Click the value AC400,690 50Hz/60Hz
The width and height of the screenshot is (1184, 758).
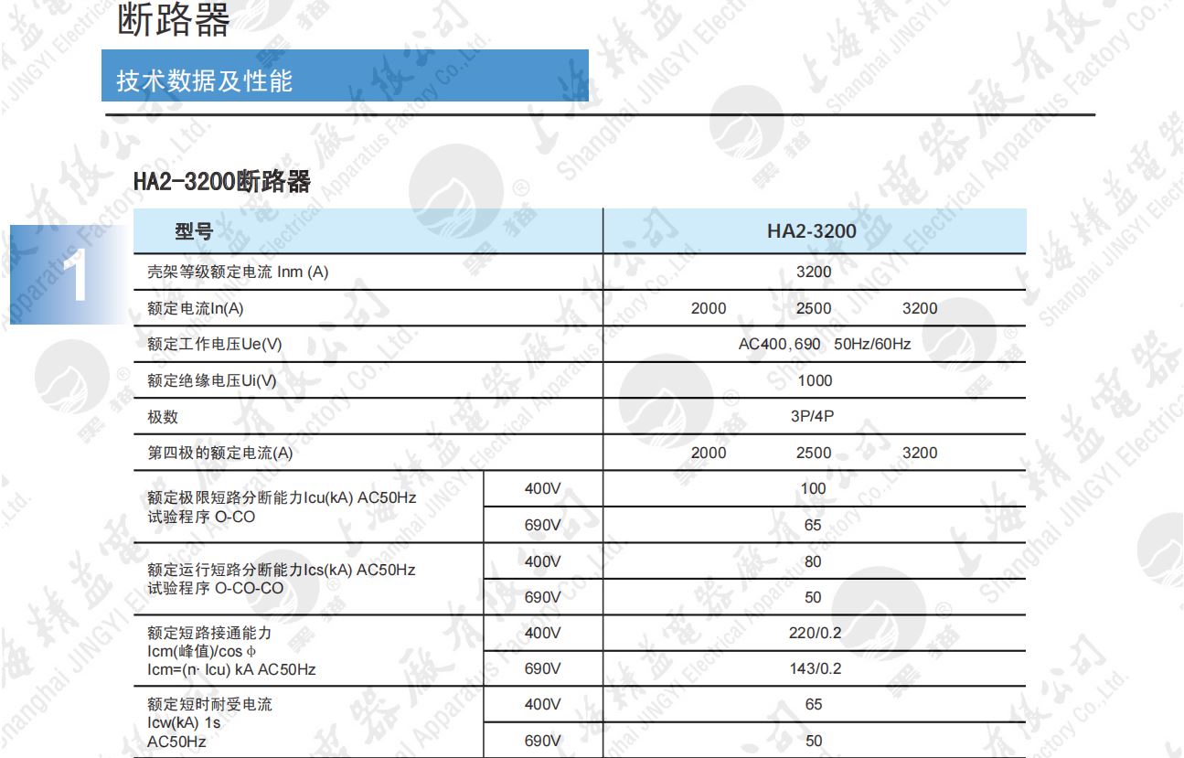pyautogui.click(x=825, y=345)
